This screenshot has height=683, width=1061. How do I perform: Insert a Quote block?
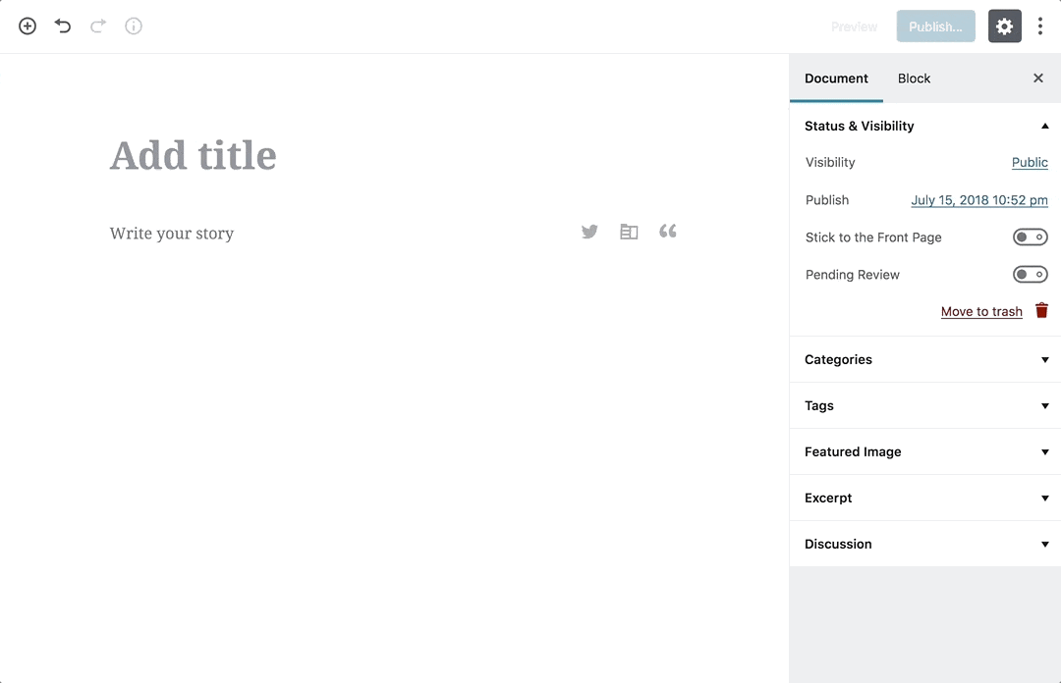[x=668, y=232]
